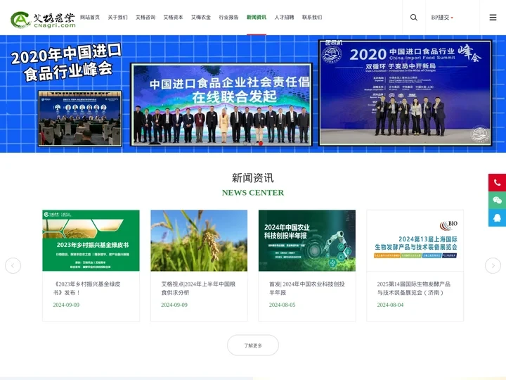Click the rice field photo thumbnail
Screen dimensions: 506x380
click(199, 241)
